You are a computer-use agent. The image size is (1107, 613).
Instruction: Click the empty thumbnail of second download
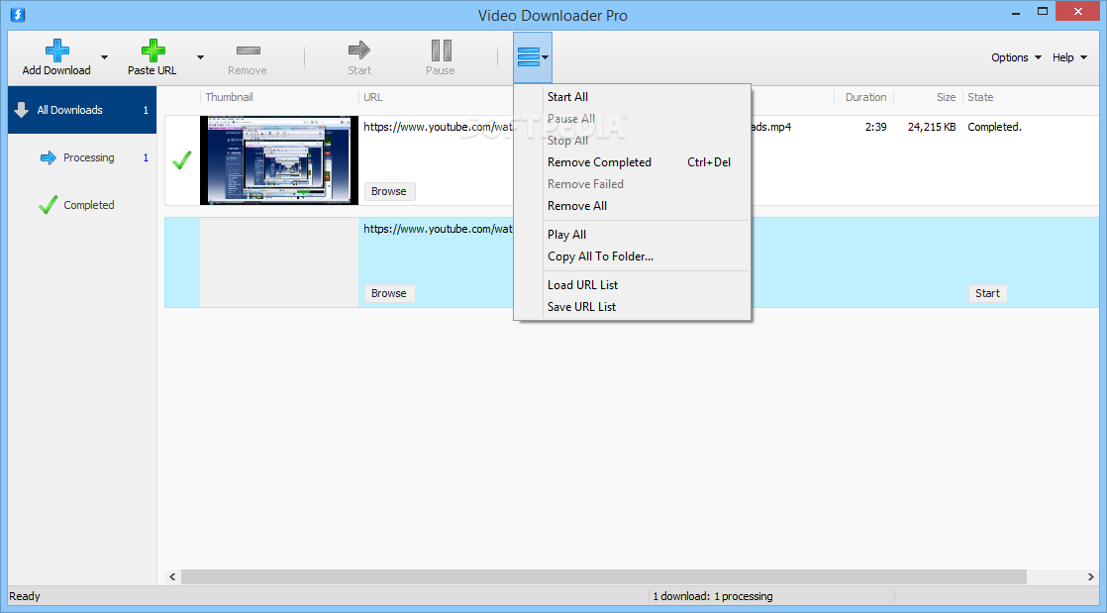pyautogui.click(x=279, y=262)
